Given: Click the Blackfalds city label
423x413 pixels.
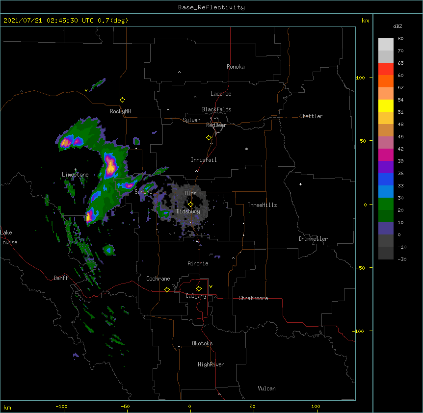Looking at the screenshot, I should 216,109.
